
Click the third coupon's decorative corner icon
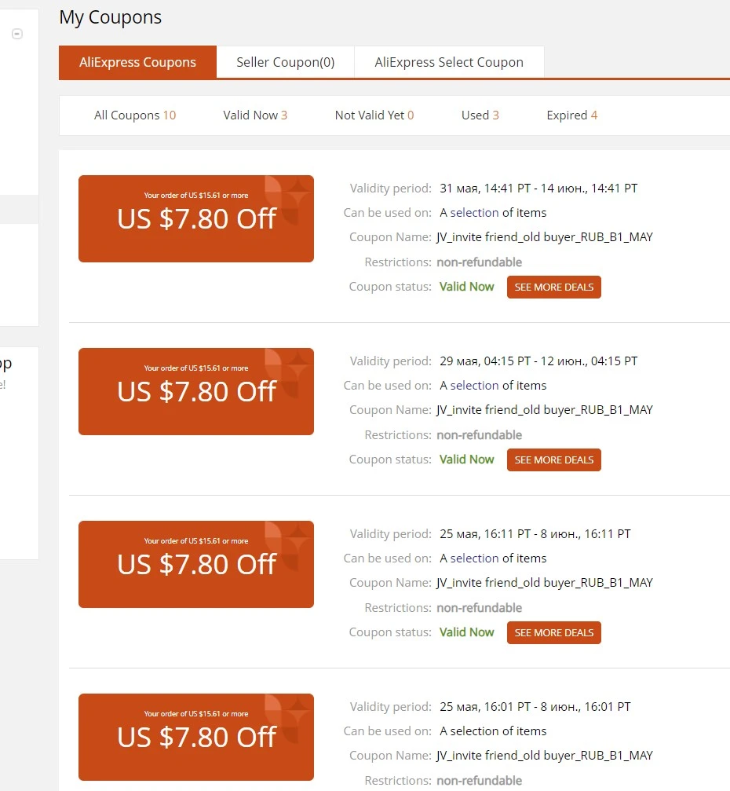pyautogui.click(x=287, y=545)
